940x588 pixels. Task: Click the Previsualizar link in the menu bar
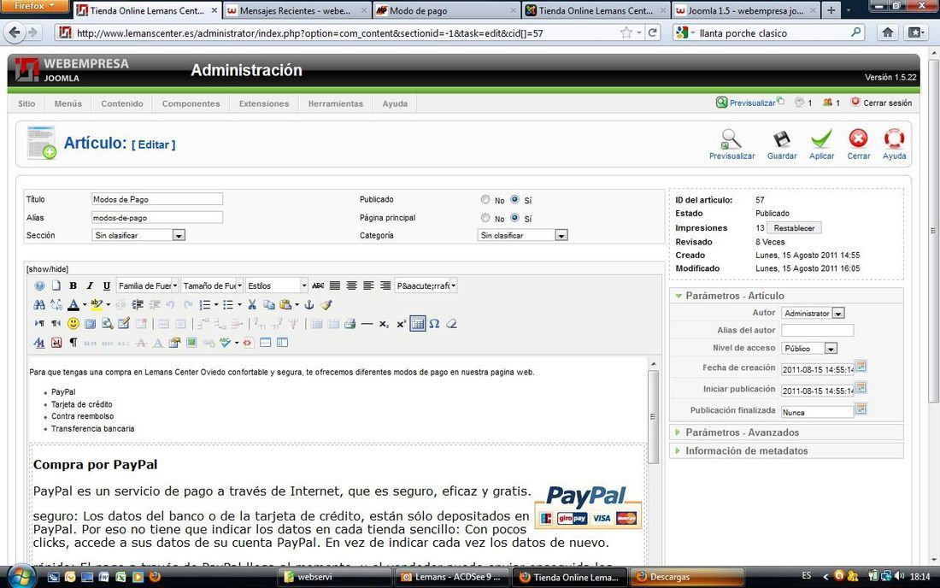752,103
